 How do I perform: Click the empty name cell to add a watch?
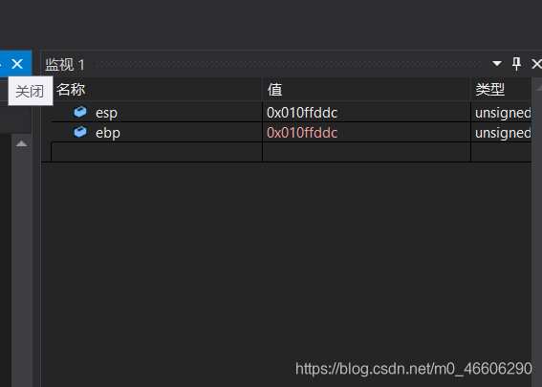click(x=157, y=152)
